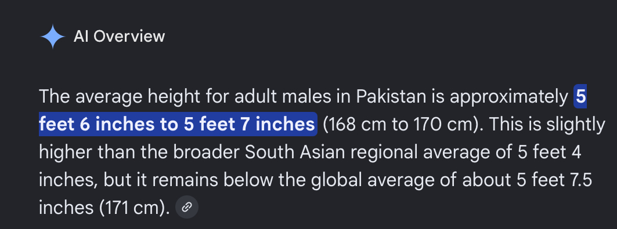
Task: Click the word 'inches' starting the last line
Action: tap(66, 208)
